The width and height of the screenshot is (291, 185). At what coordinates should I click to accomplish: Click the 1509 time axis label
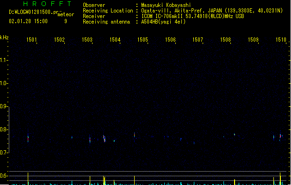click(x=253, y=39)
